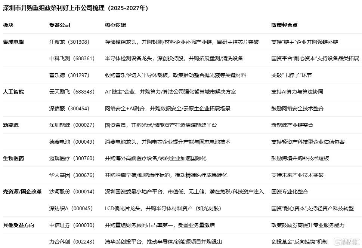Click the 集成电路 sector cell
Image resolution: width=362 pixels, height=248 pixels.
pos(13,42)
